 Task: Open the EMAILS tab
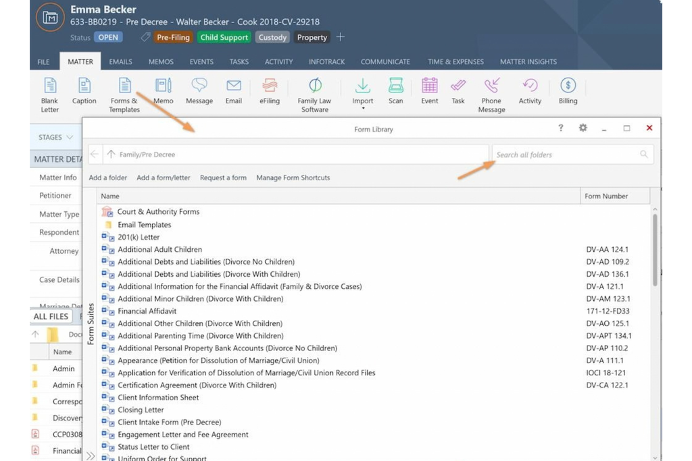[x=120, y=61]
